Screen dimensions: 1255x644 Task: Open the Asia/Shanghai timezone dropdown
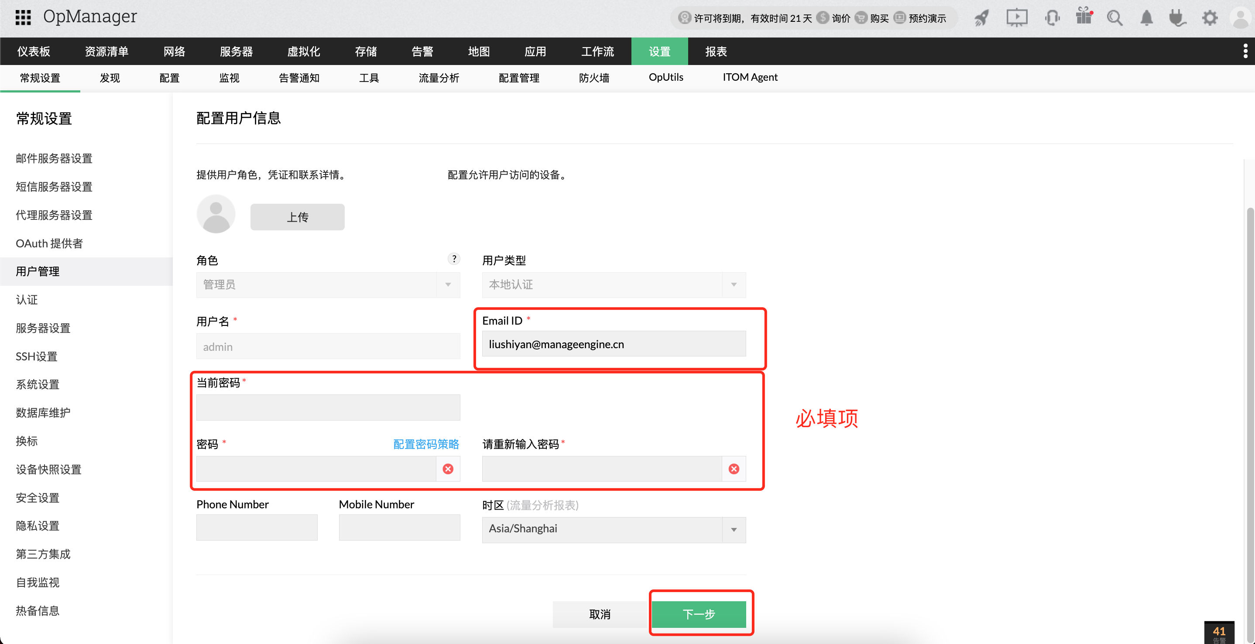(x=614, y=530)
